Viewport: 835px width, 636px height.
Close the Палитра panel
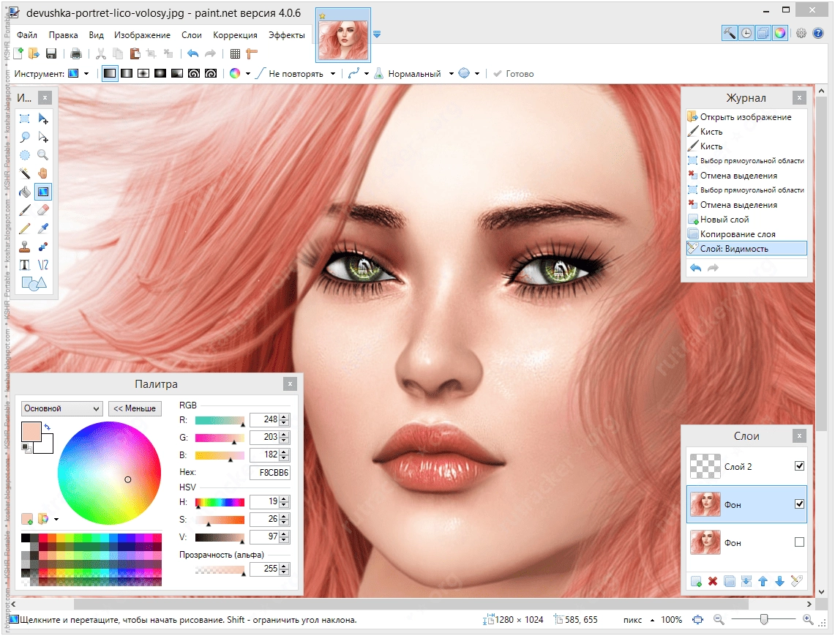(x=290, y=384)
